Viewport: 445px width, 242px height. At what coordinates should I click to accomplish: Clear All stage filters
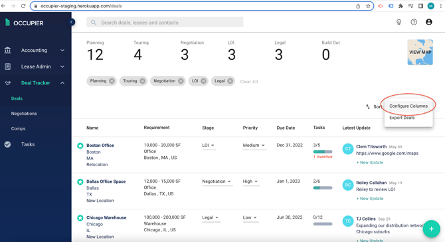pyautogui.click(x=249, y=82)
